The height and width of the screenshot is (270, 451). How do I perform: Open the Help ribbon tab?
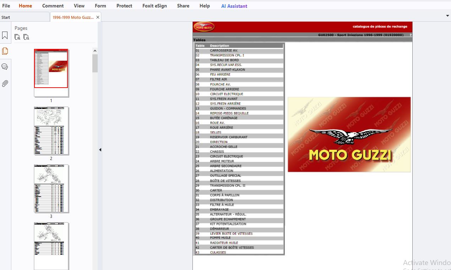click(205, 6)
